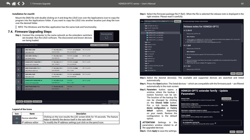This screenshot has height=140, width=250.
Task: Toggle the No configuration backup file checkbox
Action: point(216,123)
